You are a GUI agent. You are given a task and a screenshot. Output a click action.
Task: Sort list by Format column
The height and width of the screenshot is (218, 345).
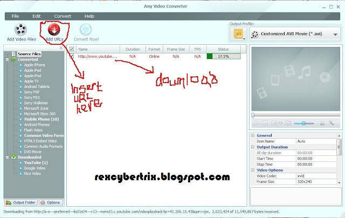(x=154, y=49)
